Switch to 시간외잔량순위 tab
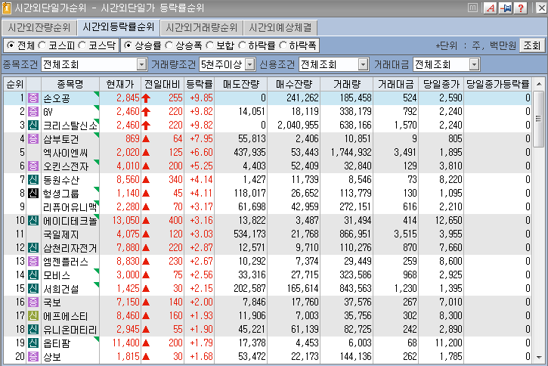548x366 pixels. (39, 28)
